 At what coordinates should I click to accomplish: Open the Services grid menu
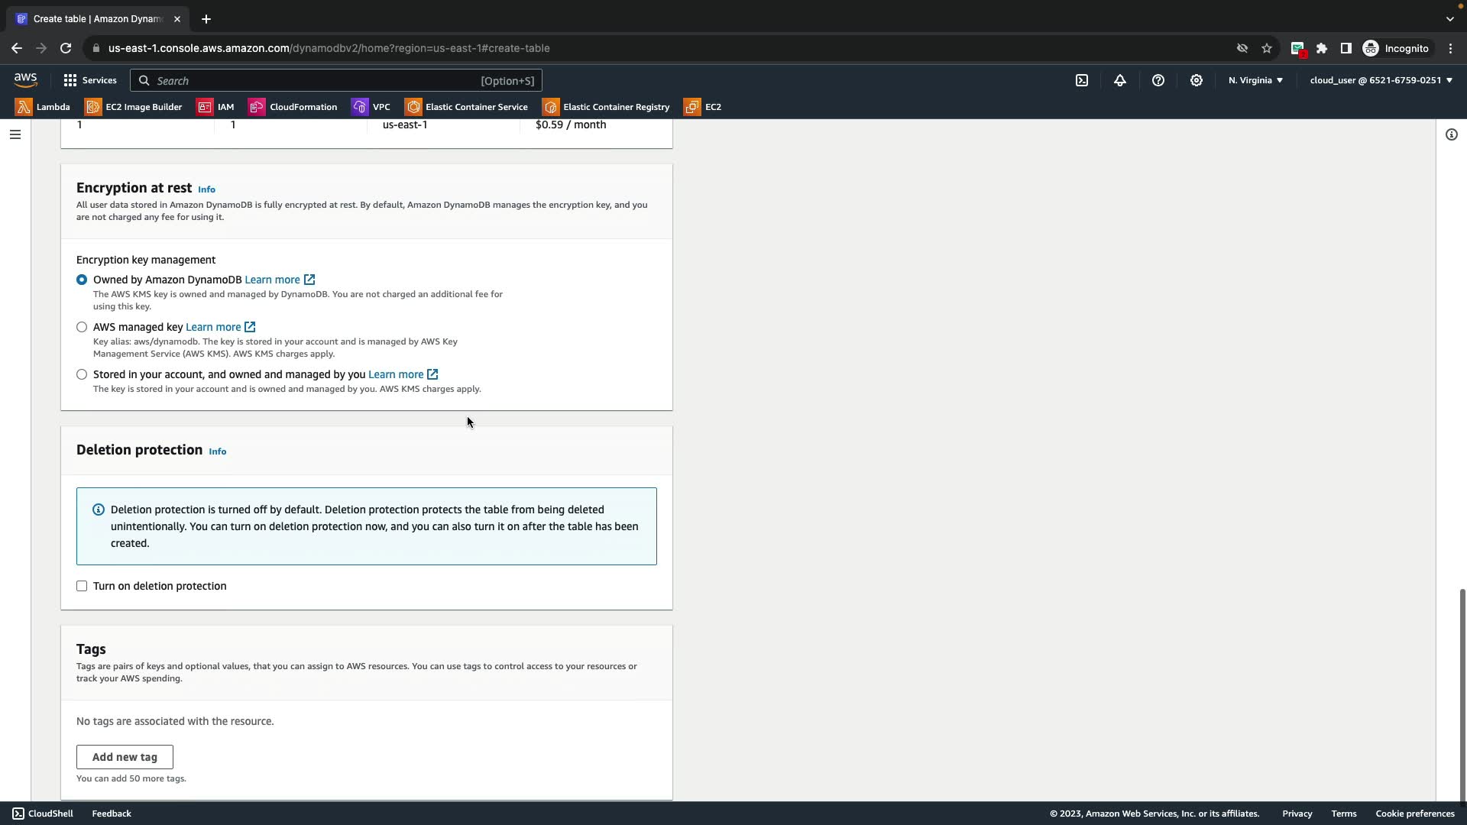[90, 80]
